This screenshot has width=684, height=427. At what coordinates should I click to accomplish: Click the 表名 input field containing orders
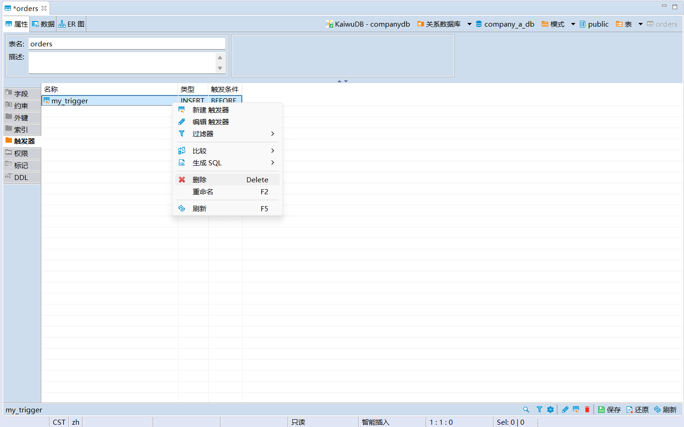(127, 44)
